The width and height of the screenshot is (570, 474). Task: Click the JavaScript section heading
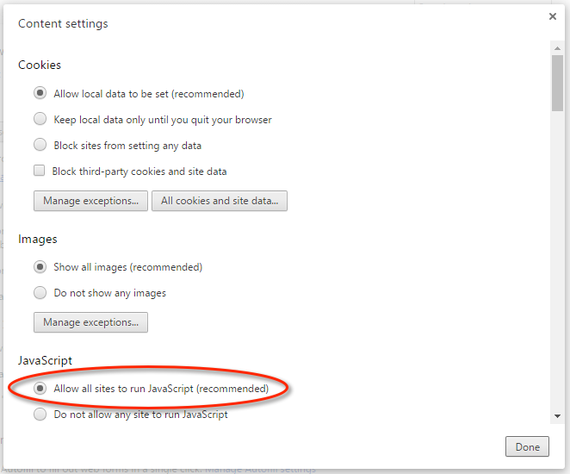tap(45, 360)
